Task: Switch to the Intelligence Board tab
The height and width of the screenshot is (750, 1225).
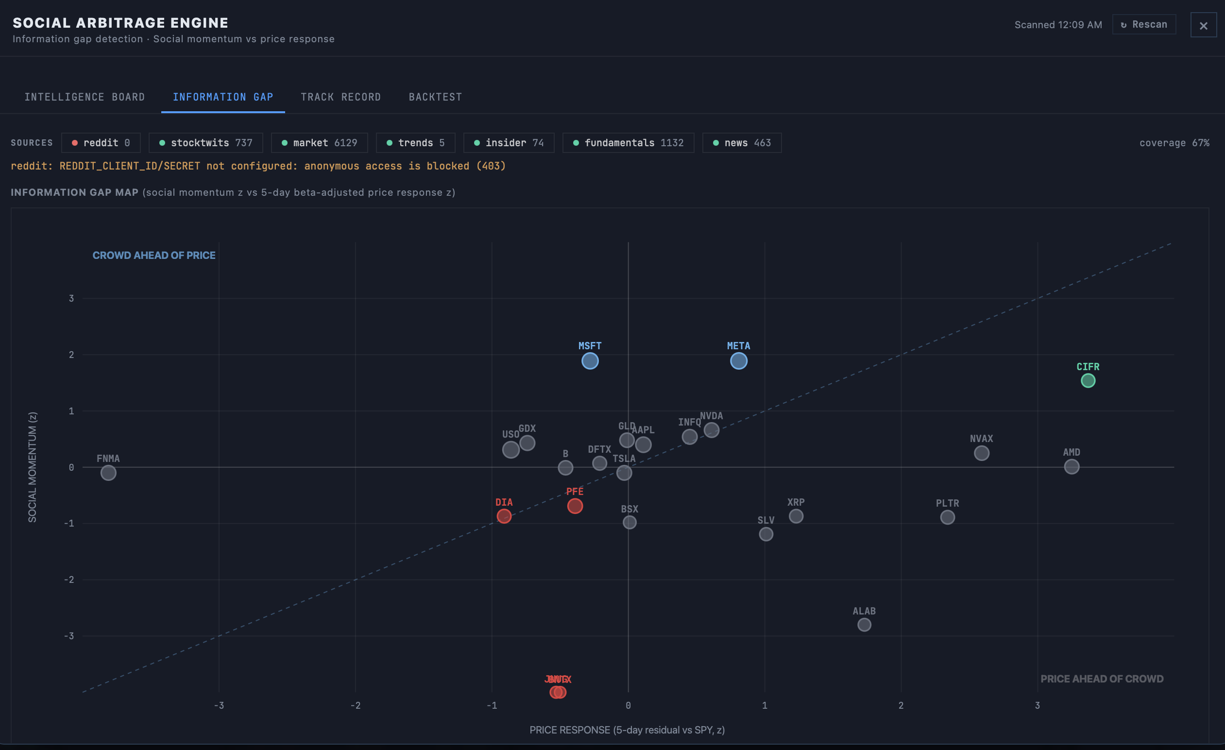Action: coord(85,97)
